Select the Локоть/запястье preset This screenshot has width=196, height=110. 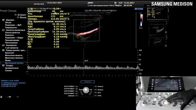point(12,33)
